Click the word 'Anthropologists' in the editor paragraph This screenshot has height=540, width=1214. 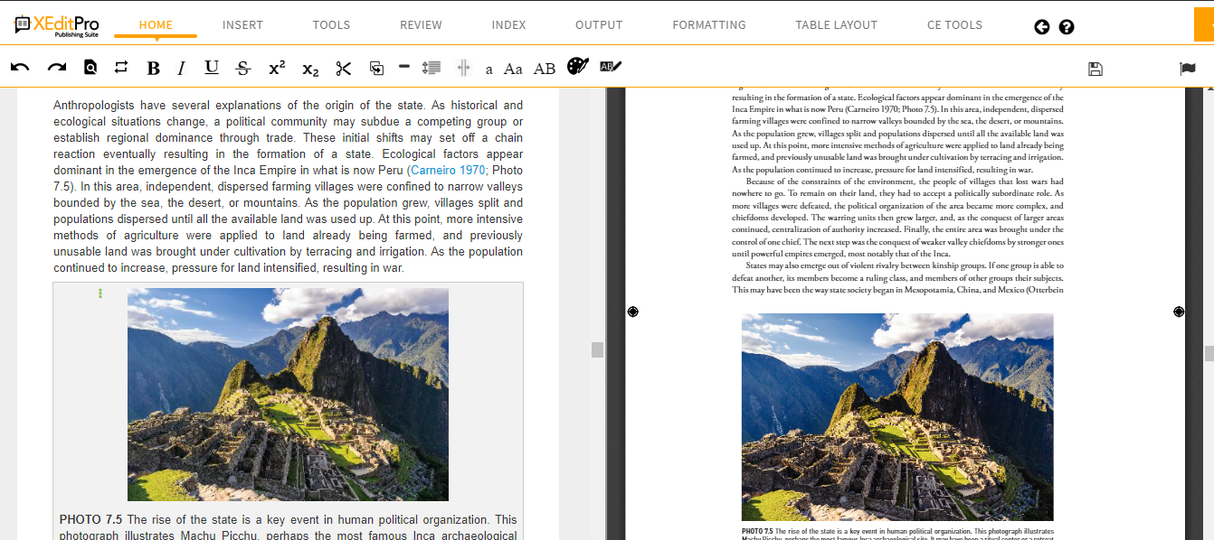coord(97,105)
